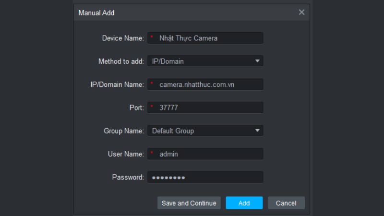Cancel the manual add dialog

click(x=286, y=203)
